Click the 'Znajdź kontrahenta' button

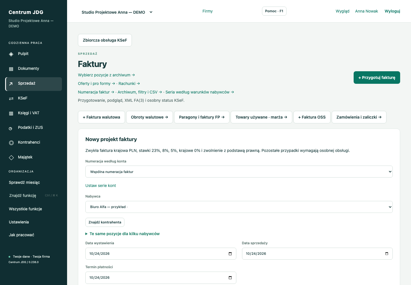coord(105,222)
